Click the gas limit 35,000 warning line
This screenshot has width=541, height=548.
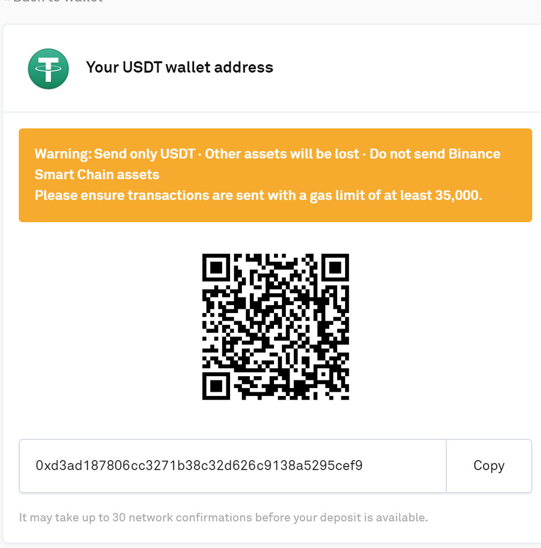tap(258, 195)
